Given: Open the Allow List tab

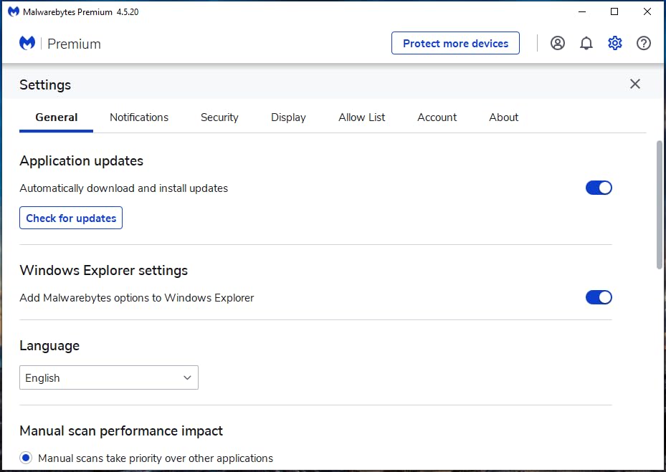Looking at the screenshot, I should (x=361, y=117).
